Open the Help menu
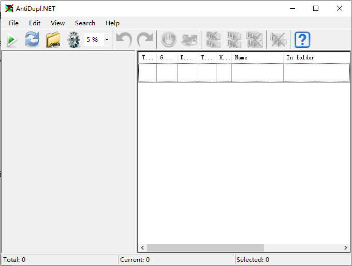352x266 pixels. tap(112, 23)
